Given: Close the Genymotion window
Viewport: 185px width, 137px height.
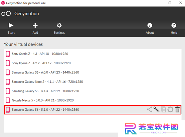Looking at the screenshot, I should (x=180, y=3).
